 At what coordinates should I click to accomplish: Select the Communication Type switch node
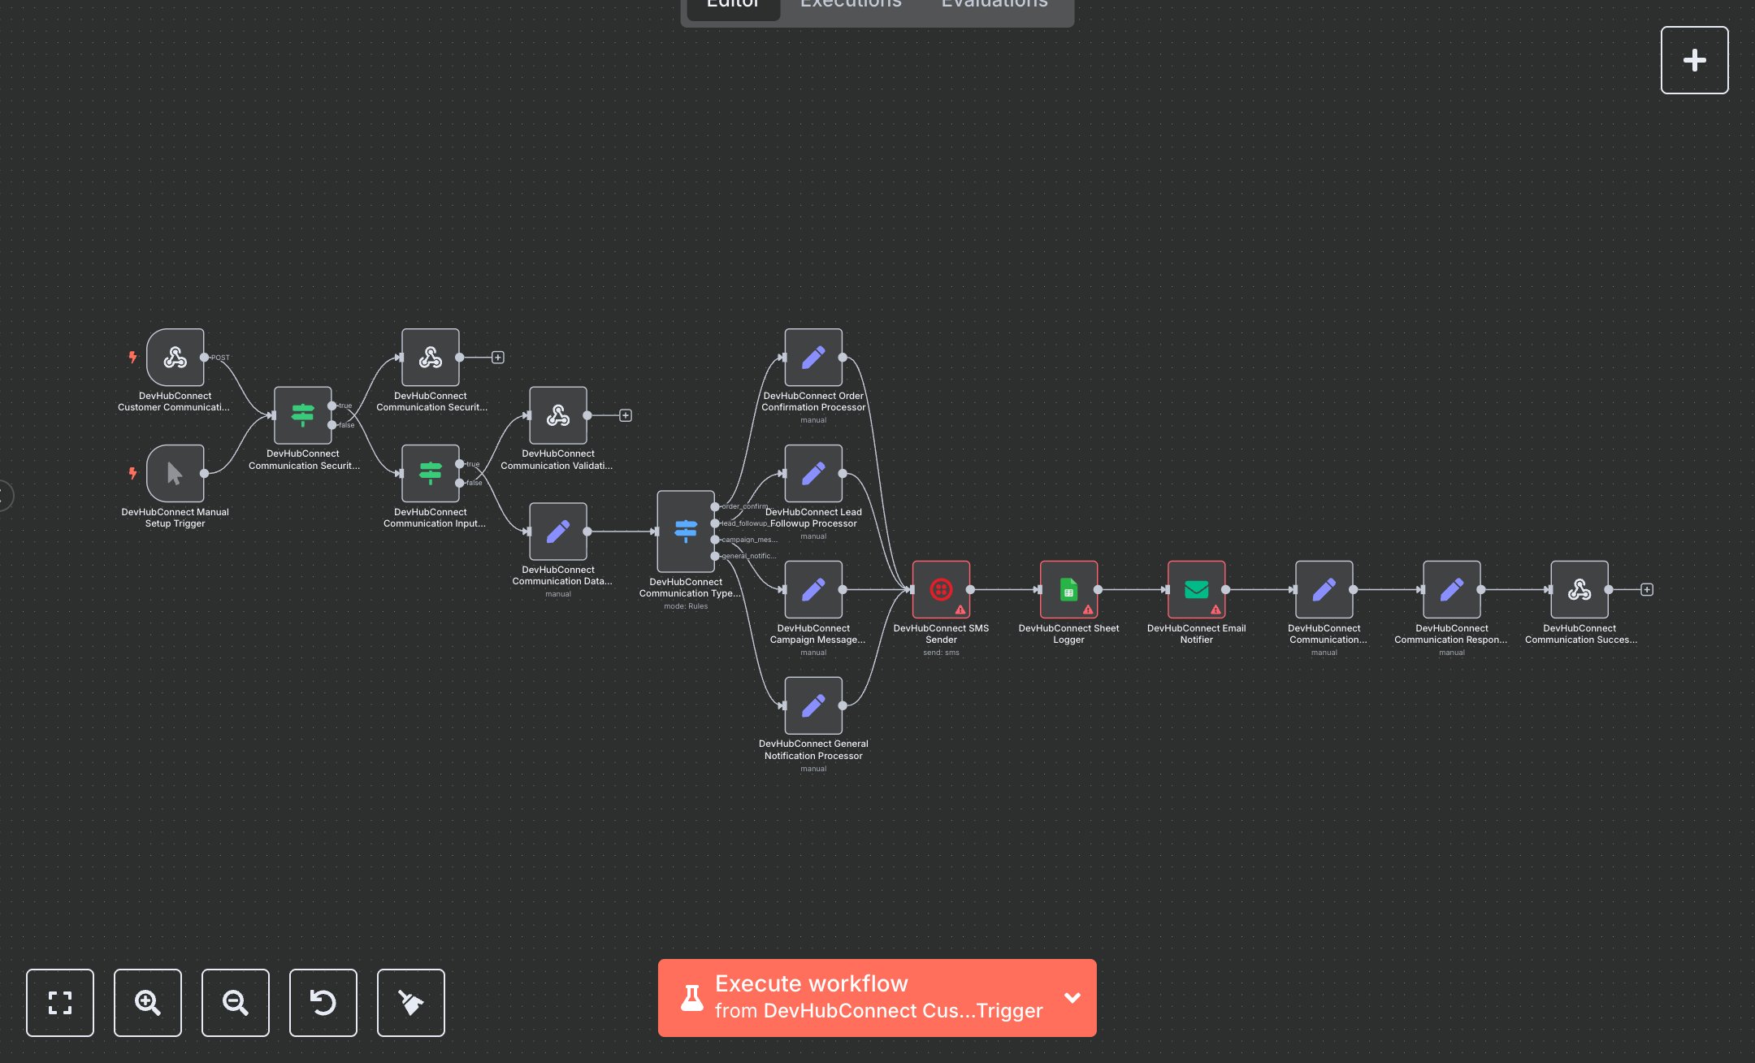tap(686, 531)
